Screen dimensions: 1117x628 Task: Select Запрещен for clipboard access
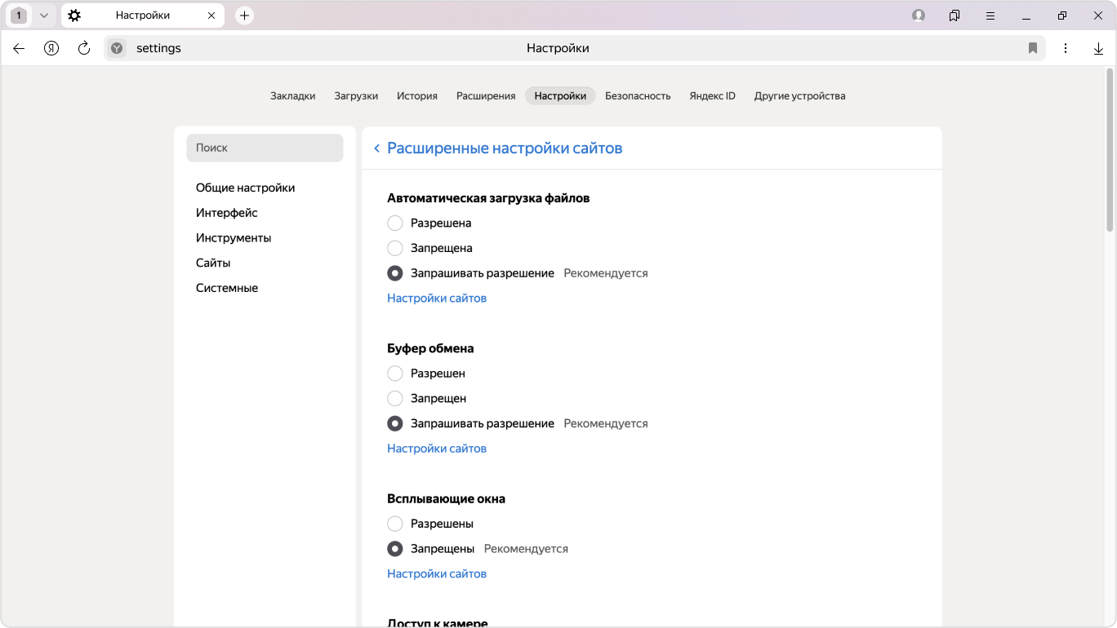pyautogui.click(x=395, y=399)
